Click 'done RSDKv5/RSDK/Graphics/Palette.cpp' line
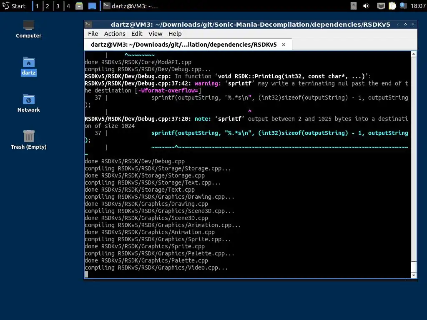The height and width of the screenshot is (320, 427). (x=146, y=260)
